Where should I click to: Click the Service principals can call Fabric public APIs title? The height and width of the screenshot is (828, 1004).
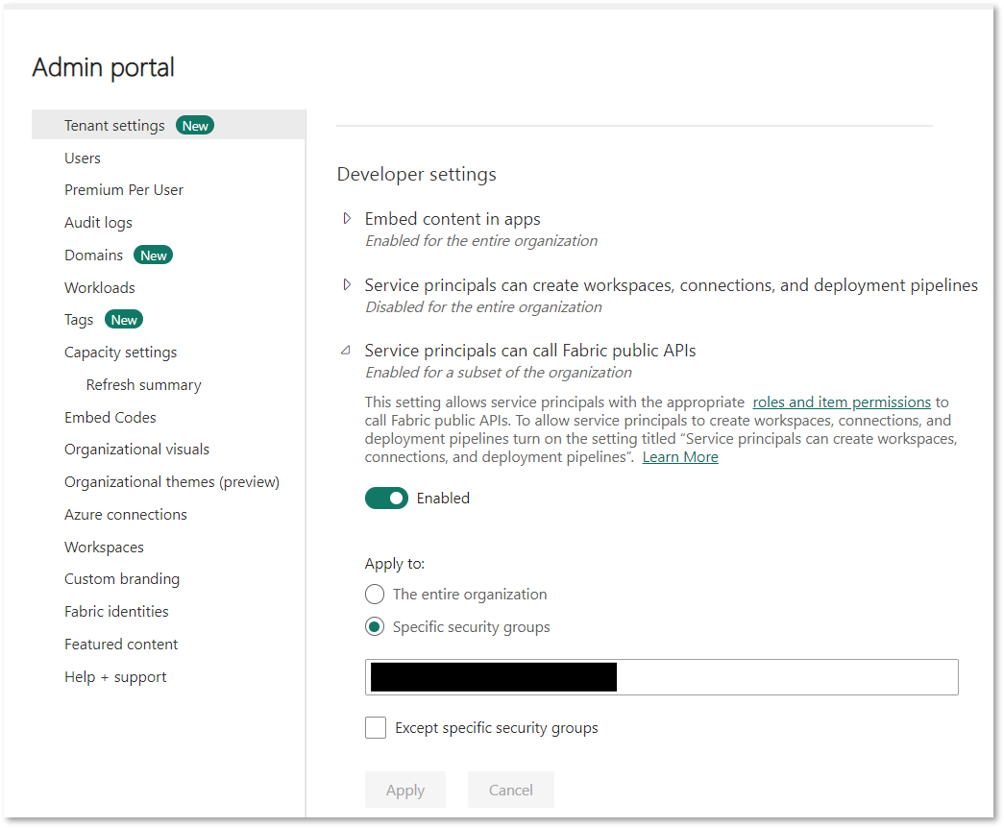(x=530, y=351)
